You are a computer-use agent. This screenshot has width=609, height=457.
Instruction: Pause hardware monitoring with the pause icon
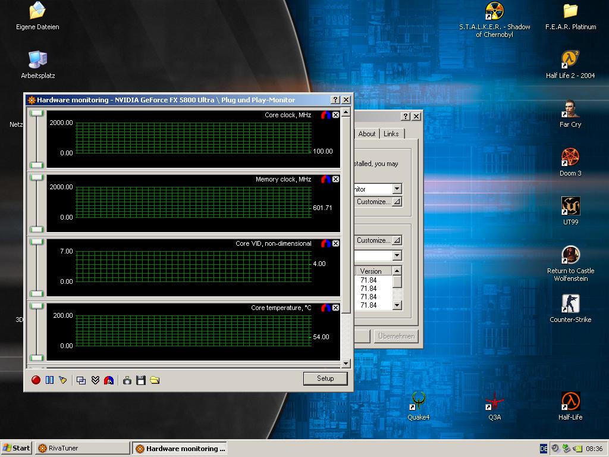(x=50, y=380)
